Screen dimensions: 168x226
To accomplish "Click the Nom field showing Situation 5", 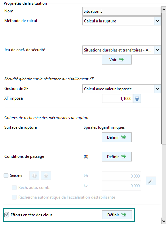I will (121, 11).
